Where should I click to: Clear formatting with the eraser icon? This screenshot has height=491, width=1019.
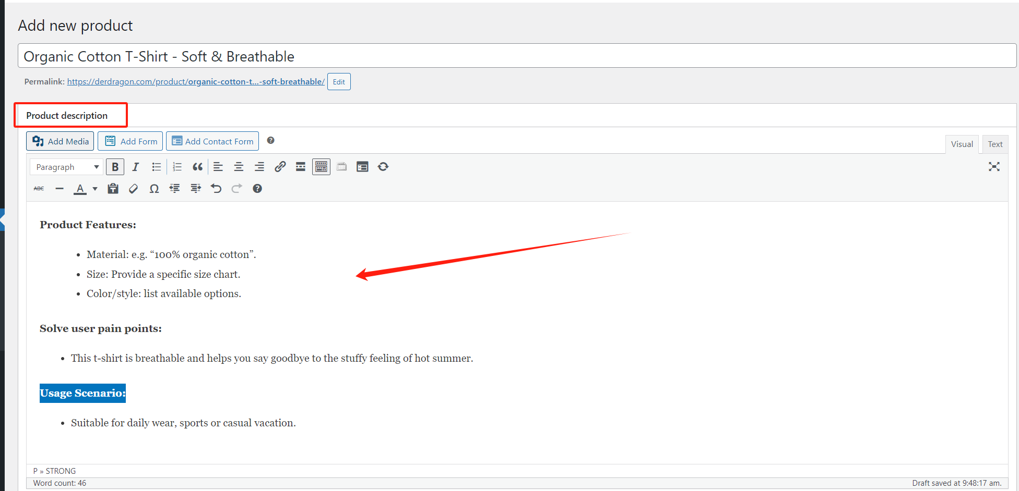click(x=134, y=189)
